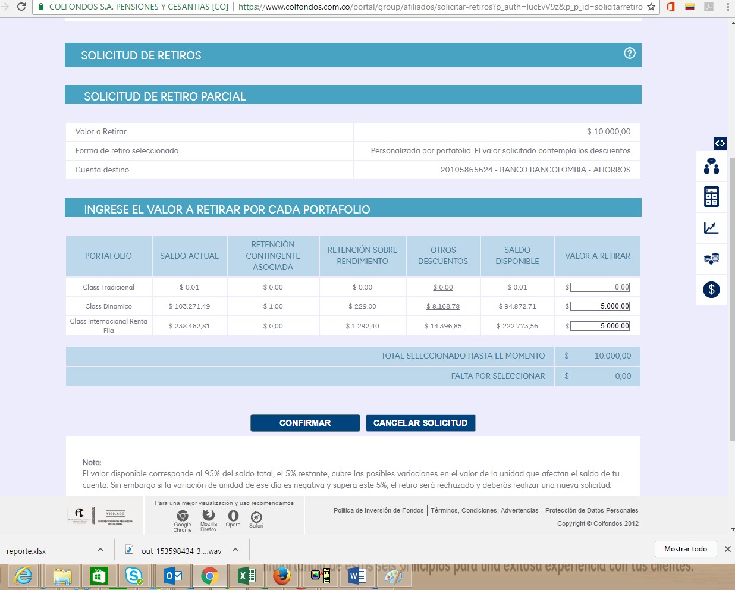
Task: Open Política de Inversión de Fondos link
Action: click(x=378, y=510)
